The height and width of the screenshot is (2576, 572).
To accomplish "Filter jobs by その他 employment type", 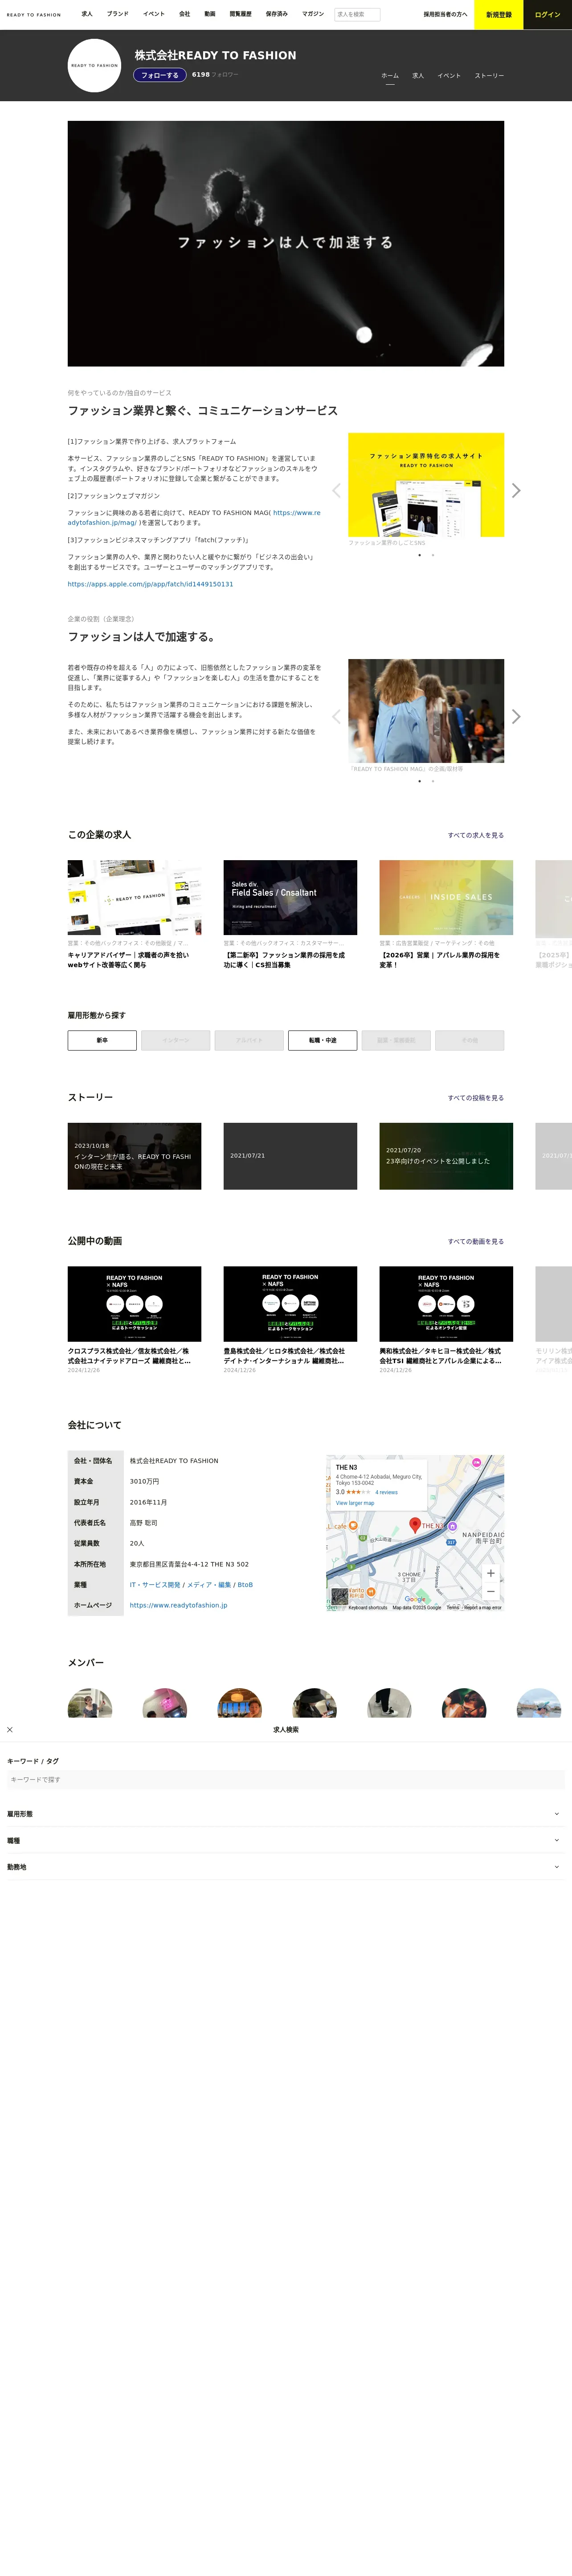I will point(469,1040).
